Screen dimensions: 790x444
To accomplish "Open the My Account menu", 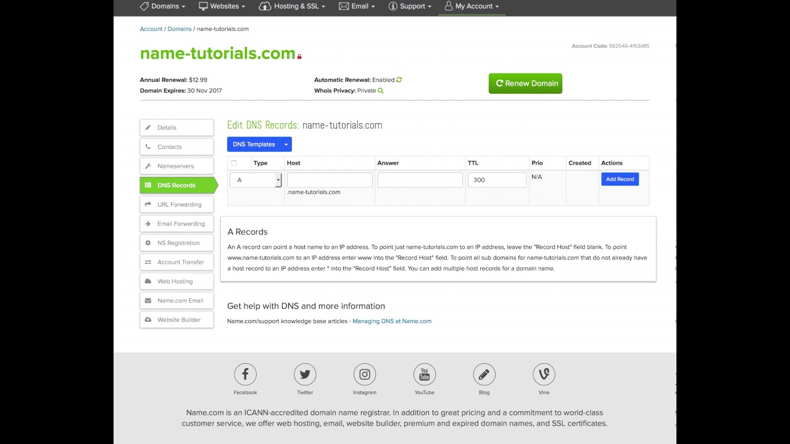I will pyautogui.click(x=472, y=6).
